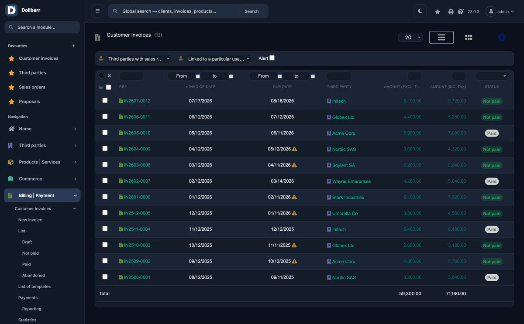Image resolution: width=524 pixels, height=324 pixels.
Task: Click the Search a module field
Action: (42, 27)
